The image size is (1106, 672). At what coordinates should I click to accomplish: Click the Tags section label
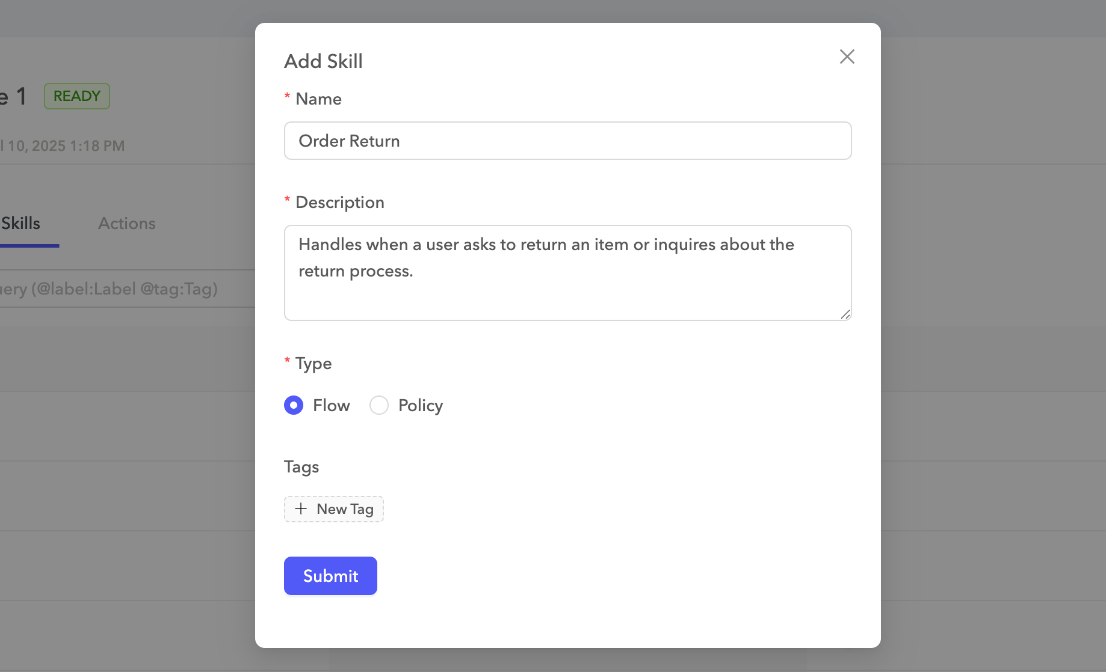[301, 467]
